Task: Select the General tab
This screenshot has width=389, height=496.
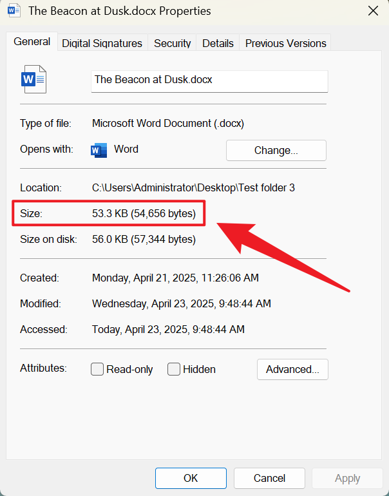Action: [x=32, y=42]
